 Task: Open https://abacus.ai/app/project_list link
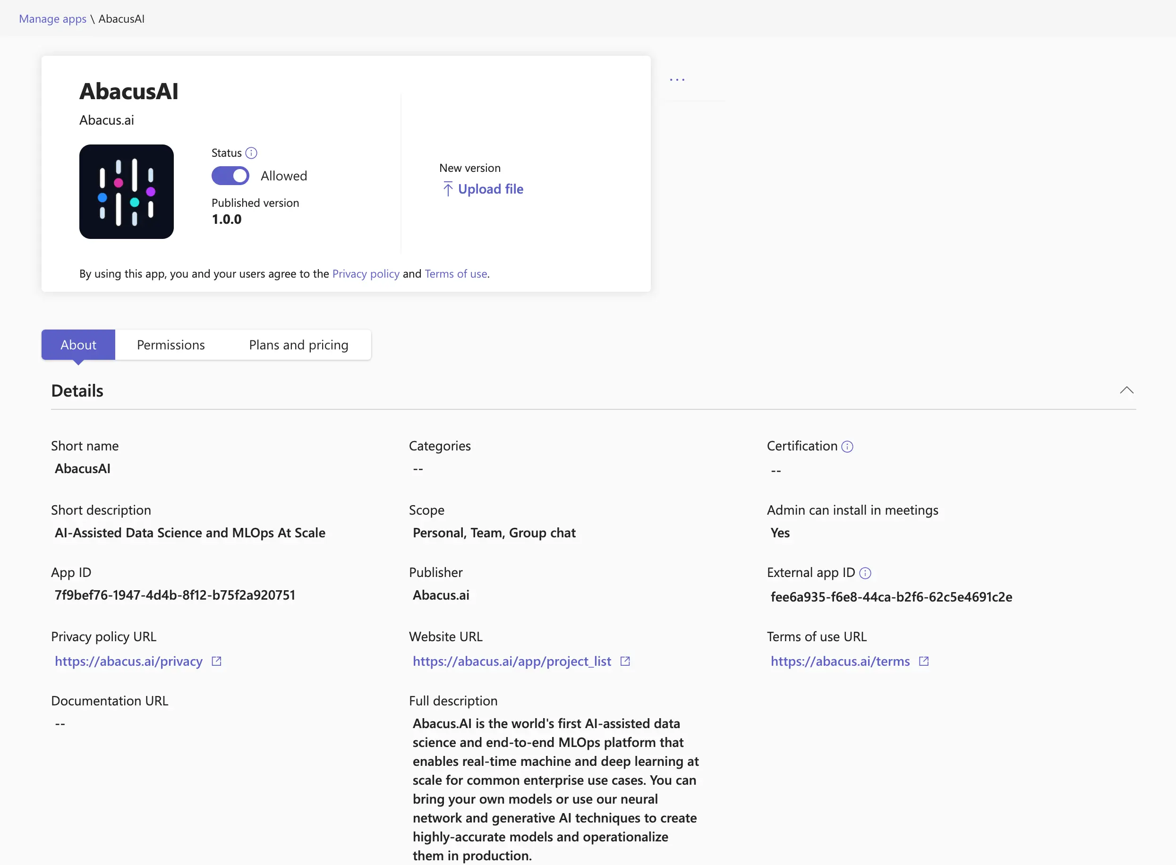tap(511, 661)
